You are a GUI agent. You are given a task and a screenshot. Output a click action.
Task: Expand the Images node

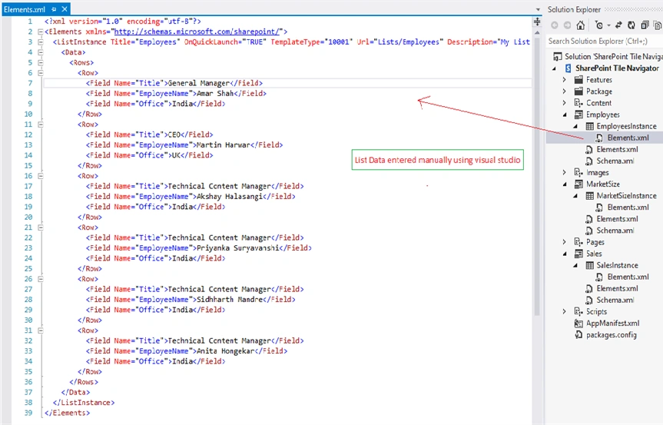point(565,173)
